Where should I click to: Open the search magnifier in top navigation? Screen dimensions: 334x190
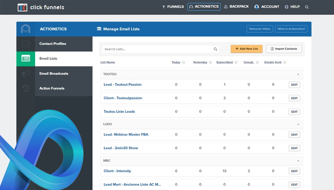coord(307,7)
